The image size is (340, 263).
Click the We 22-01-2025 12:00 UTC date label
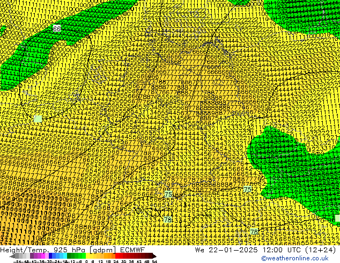point(265,250)
